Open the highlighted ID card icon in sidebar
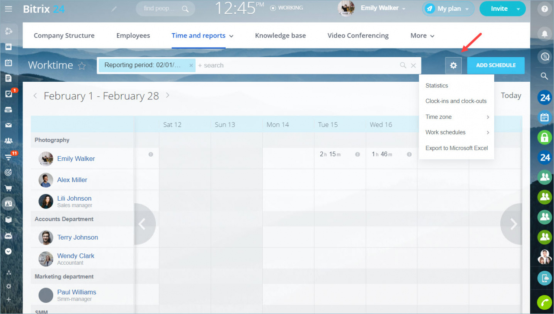This screenshot has height=314, width=554. click(x=8, y=203)
